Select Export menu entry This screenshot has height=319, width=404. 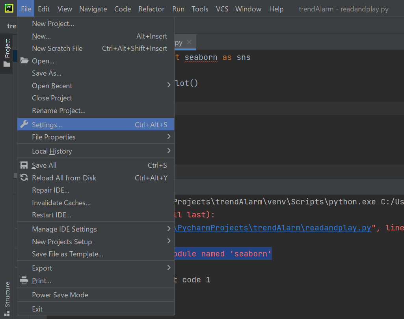[x=96, y=268]
